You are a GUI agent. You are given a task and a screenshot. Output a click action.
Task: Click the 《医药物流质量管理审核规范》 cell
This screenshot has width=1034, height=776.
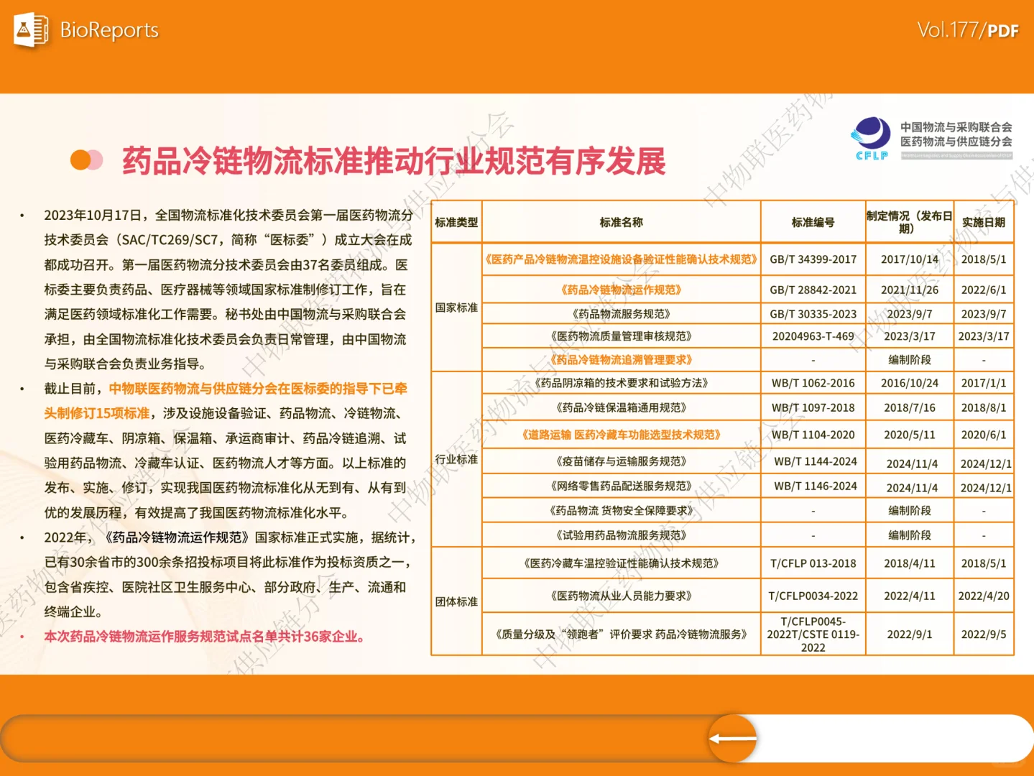(x=622, y=336)
